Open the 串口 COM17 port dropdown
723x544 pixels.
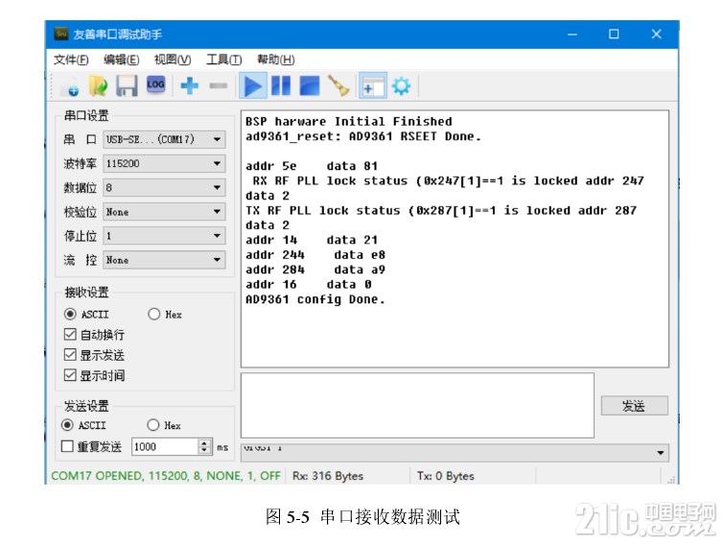[x=164, y=139]
